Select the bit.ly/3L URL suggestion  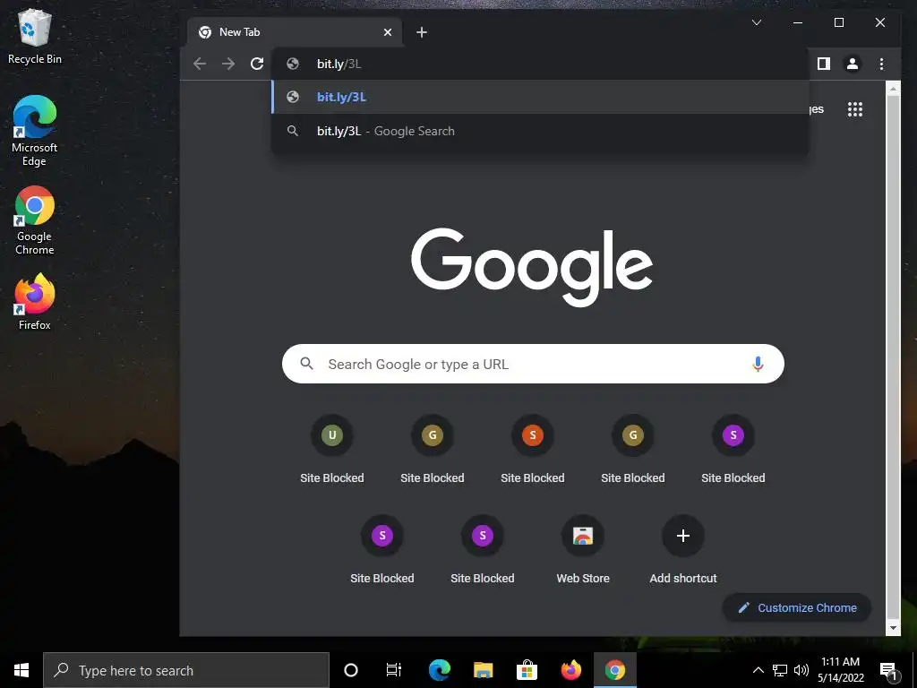(x=540, y=97)
